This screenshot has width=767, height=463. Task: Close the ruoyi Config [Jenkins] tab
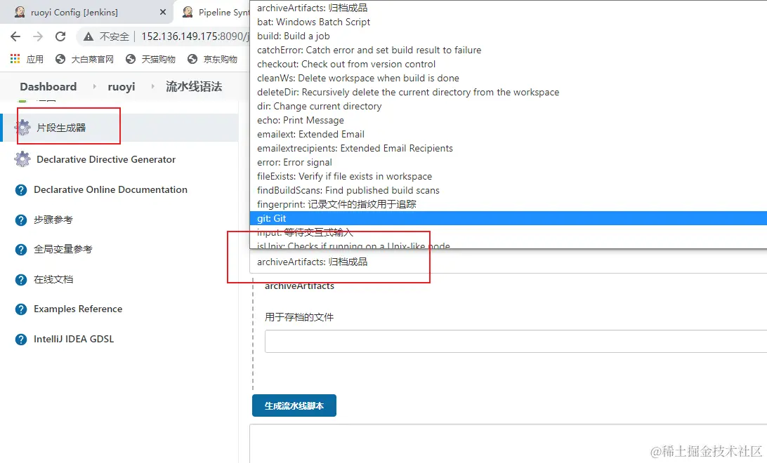click(163, 12)
